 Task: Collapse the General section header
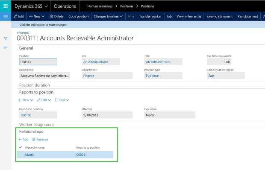pos(26,48)
